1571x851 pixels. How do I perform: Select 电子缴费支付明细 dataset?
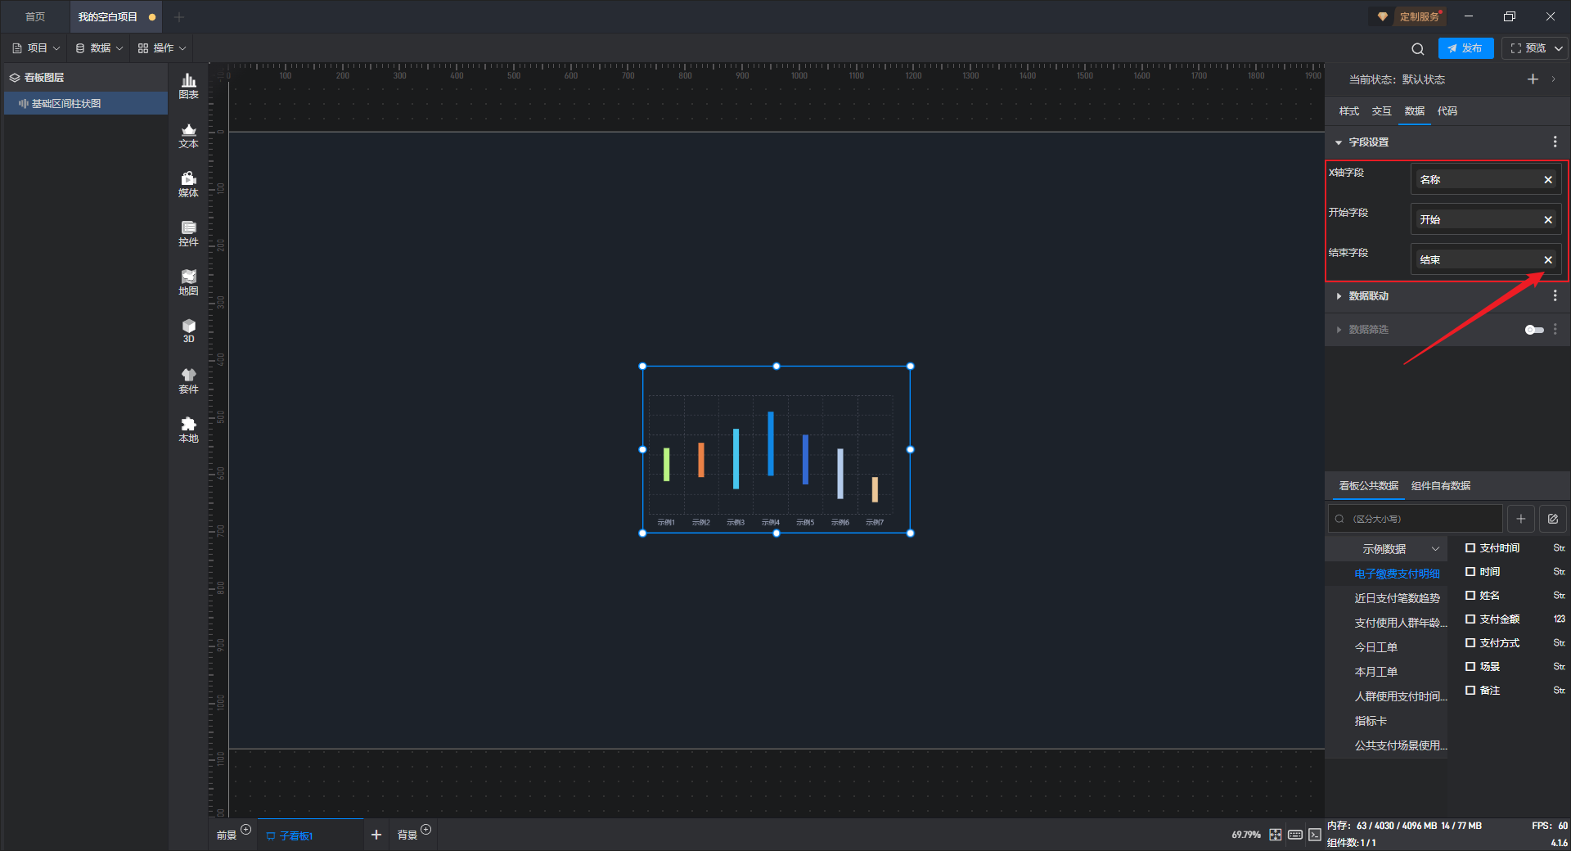(1397, 574)
